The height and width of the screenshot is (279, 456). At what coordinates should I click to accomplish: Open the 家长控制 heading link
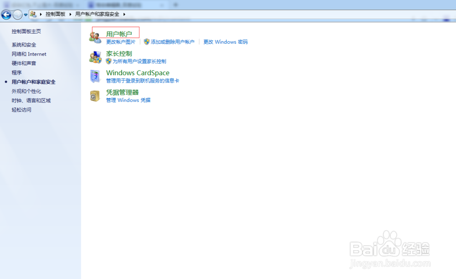pyautogui.click(x=119, y=54)
